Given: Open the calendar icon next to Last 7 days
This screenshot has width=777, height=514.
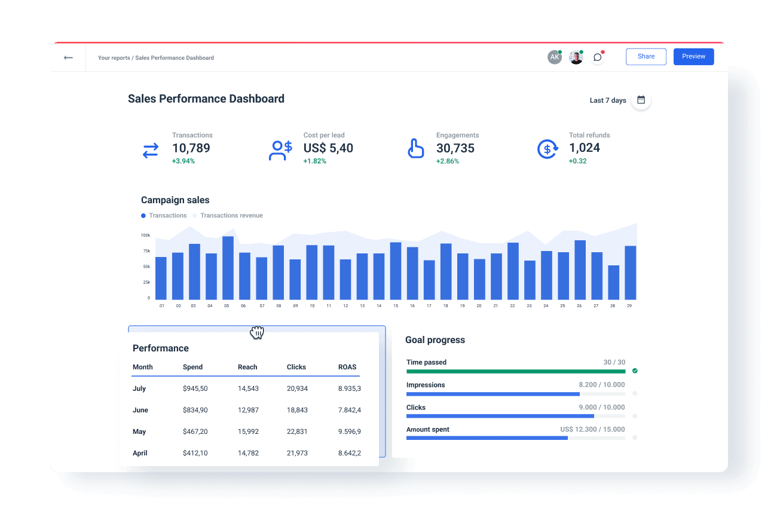Looking at the screenshot, I should tap(640, 100).
